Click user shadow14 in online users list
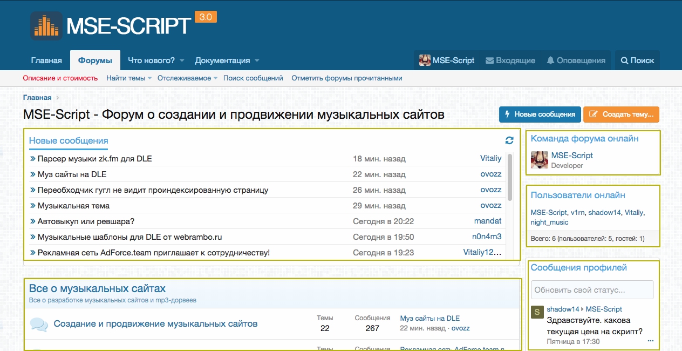Screen dimensions: 682x351 604,213
